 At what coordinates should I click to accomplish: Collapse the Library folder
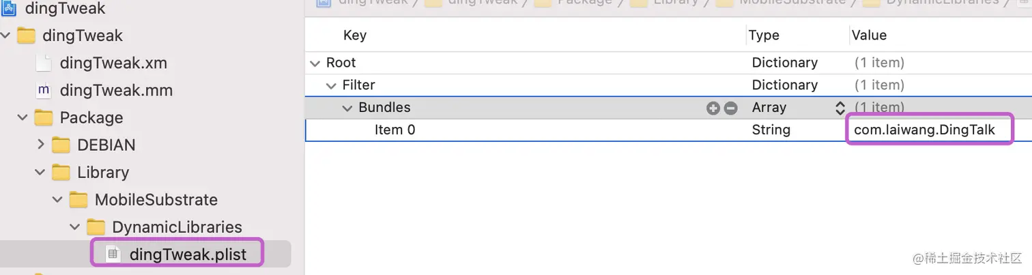coord(40,173)
